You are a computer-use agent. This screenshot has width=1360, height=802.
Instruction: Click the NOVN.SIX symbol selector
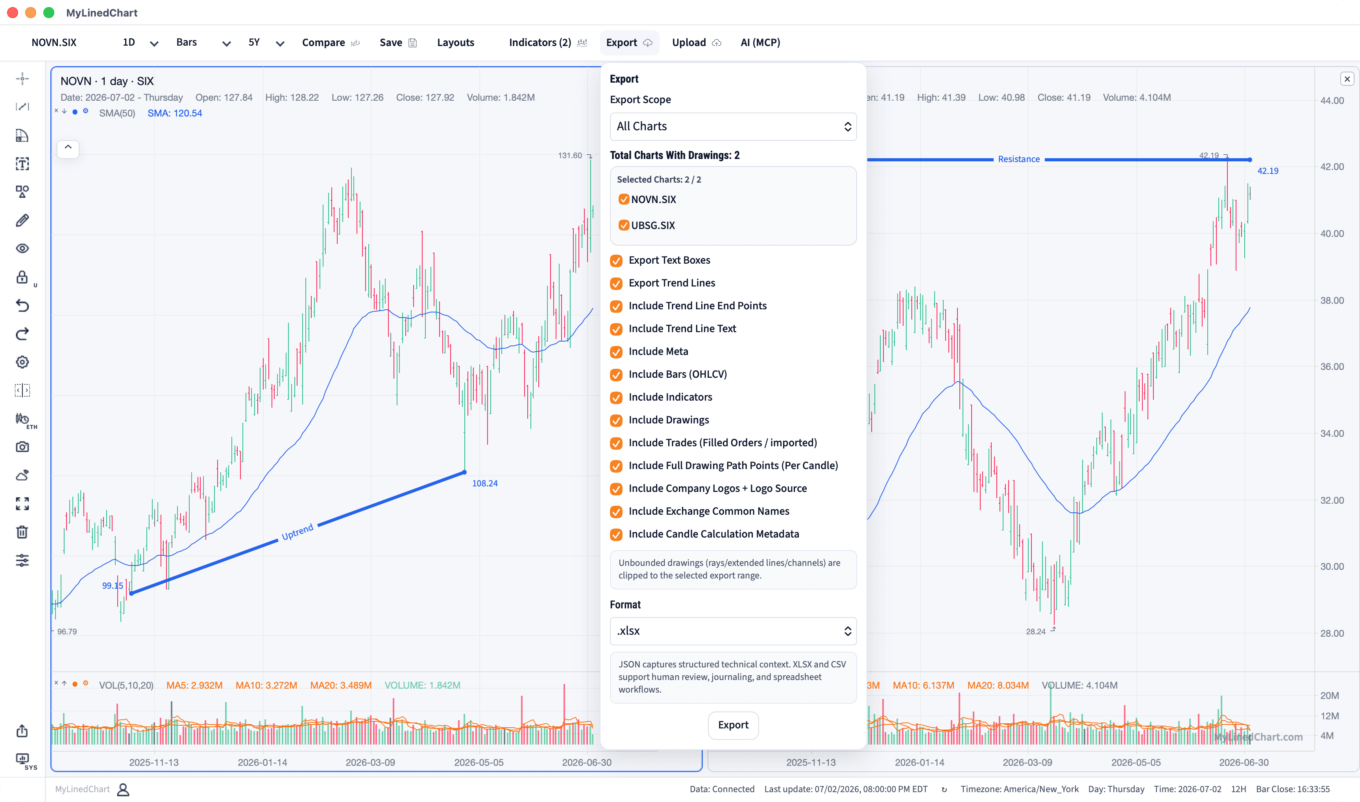tap(54, 43)
